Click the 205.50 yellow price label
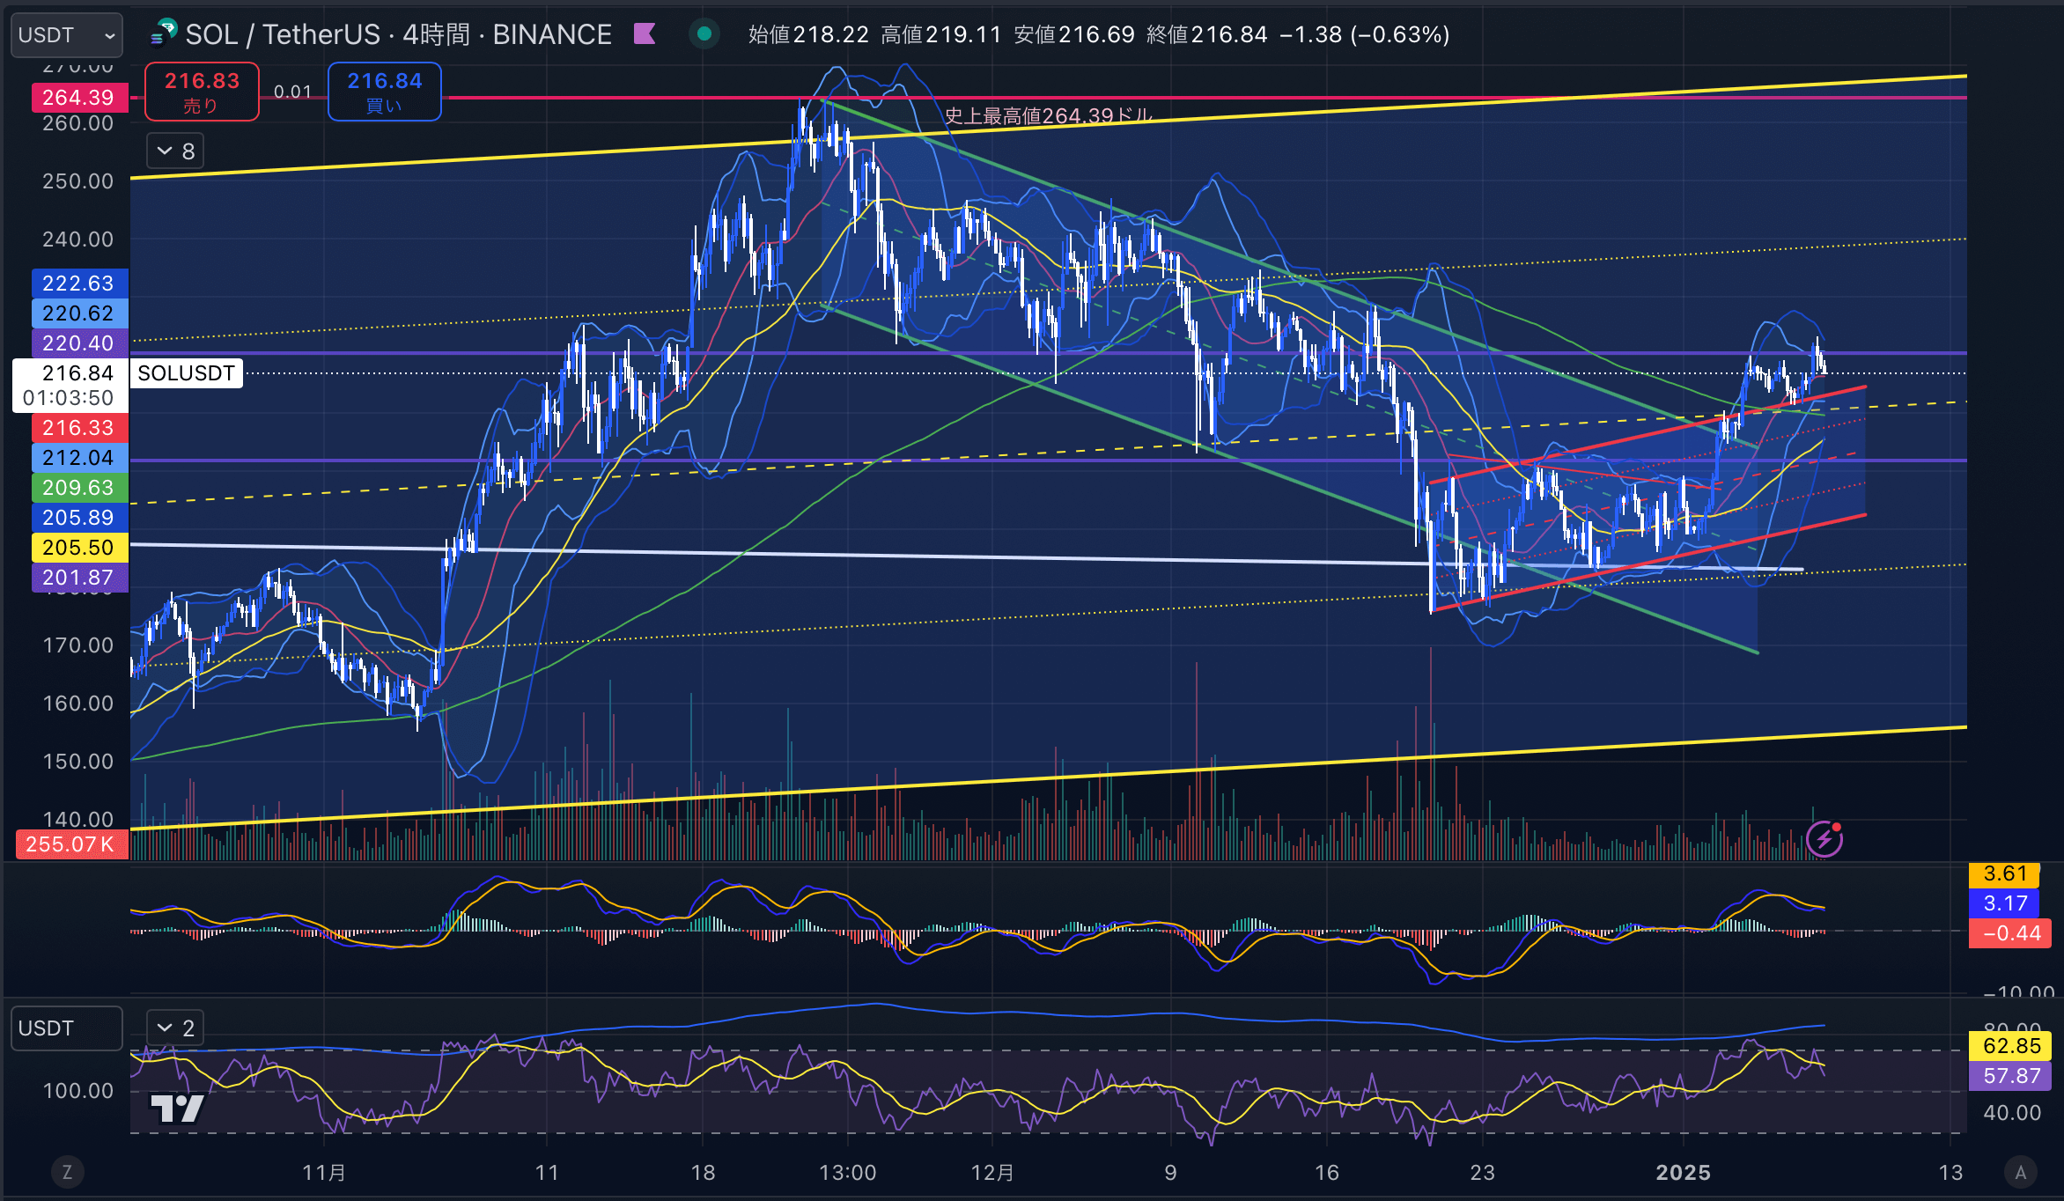2064x1201 pixels. tap(79, 548)
